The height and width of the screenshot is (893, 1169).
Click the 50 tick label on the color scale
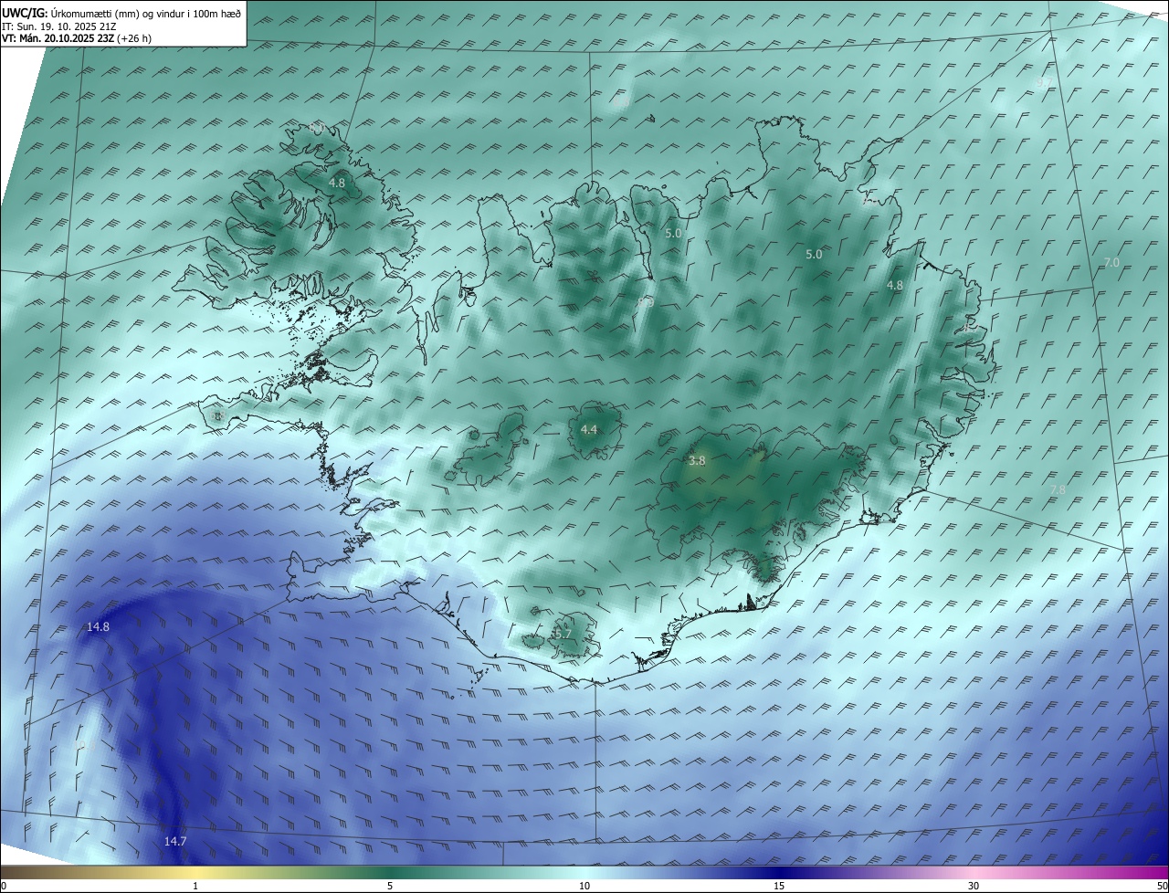point(1162,886)
